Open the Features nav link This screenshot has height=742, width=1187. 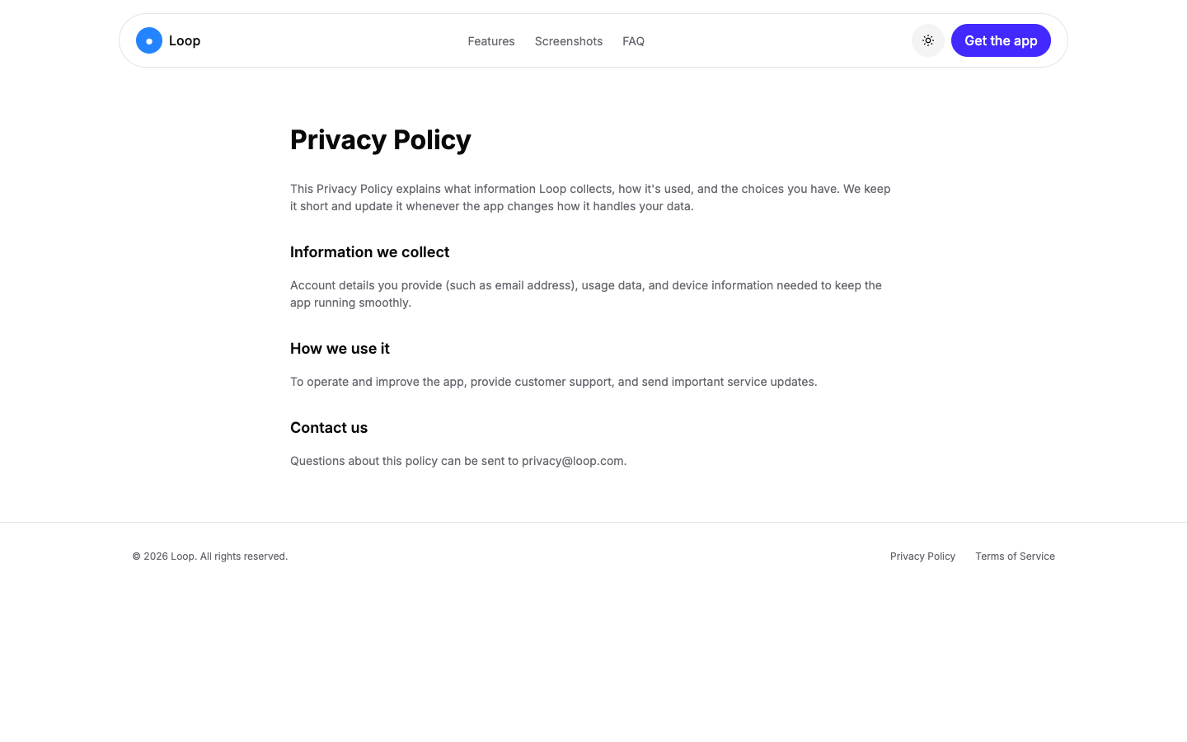(x=491, y=41)
